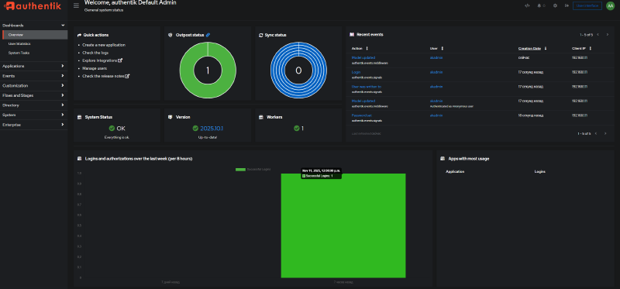
Task: Click the Application column header
Action: pyautogui.click(x=455, y=172)
